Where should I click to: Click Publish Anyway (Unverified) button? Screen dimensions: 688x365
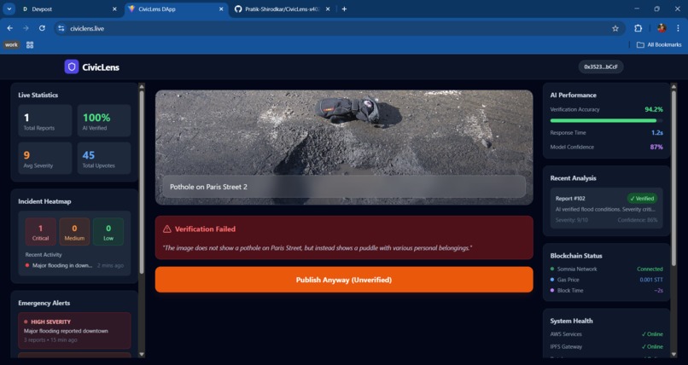[x=344, y=280]
